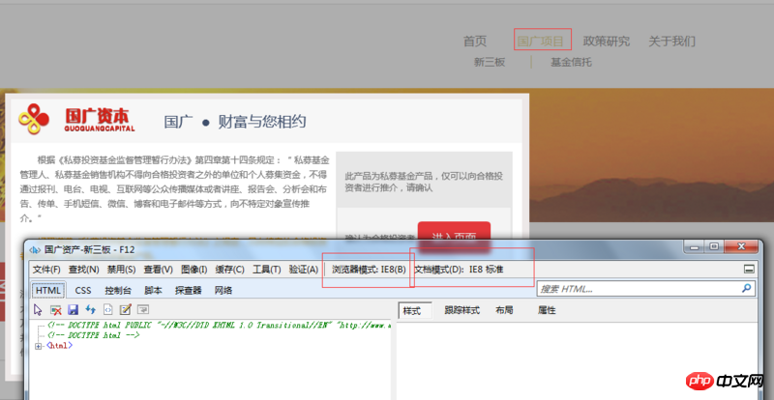The image size is (774, 400).
Task: Open the 工具(T) menu
Action: pos(267,270)
